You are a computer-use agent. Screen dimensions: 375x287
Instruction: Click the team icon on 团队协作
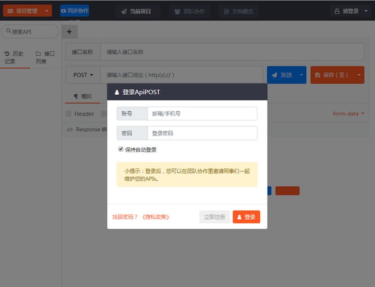[x=177, y=11]
